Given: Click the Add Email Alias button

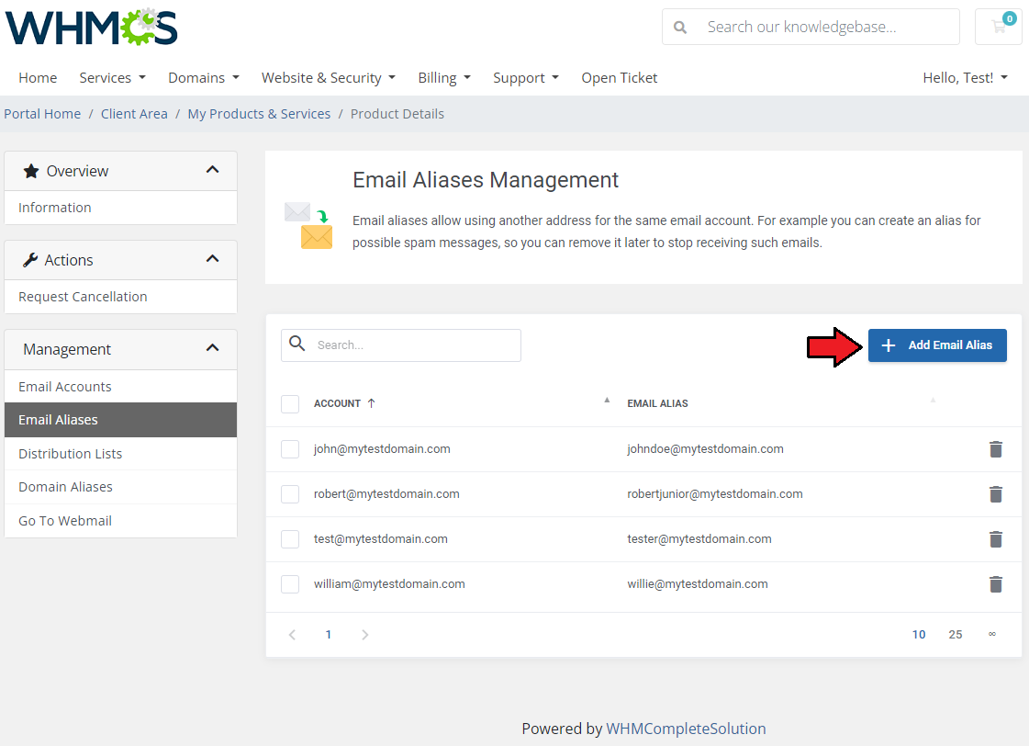Looking at the screenshot, I should 937,345.
